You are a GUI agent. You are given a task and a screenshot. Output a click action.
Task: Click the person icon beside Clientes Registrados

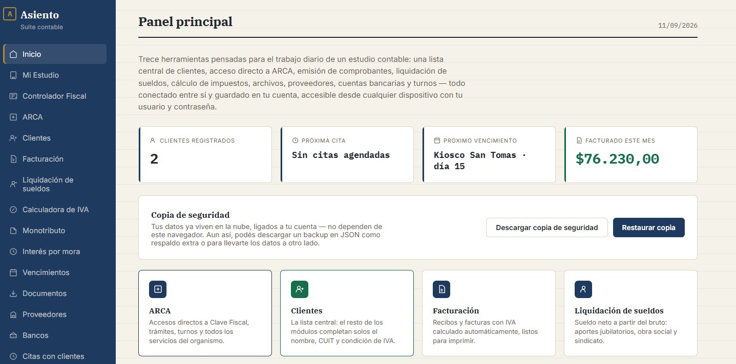(153, 141)
